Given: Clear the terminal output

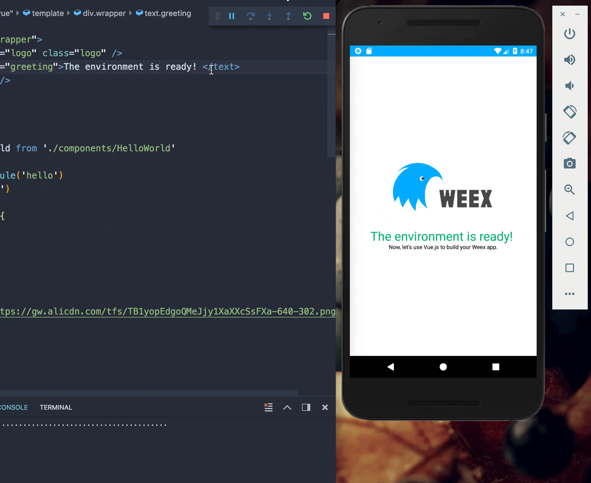Looking at the screenshot, I should [x=268, y=407].
